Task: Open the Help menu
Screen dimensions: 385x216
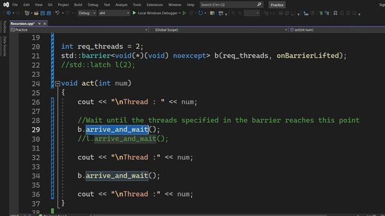Action: tap(191, 5)
